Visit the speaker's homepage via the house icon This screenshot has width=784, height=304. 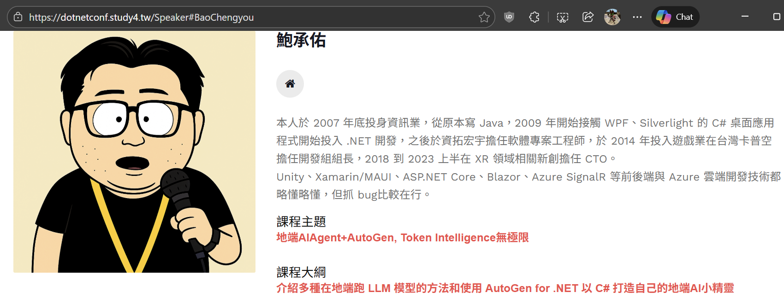(x=290, y=84)
